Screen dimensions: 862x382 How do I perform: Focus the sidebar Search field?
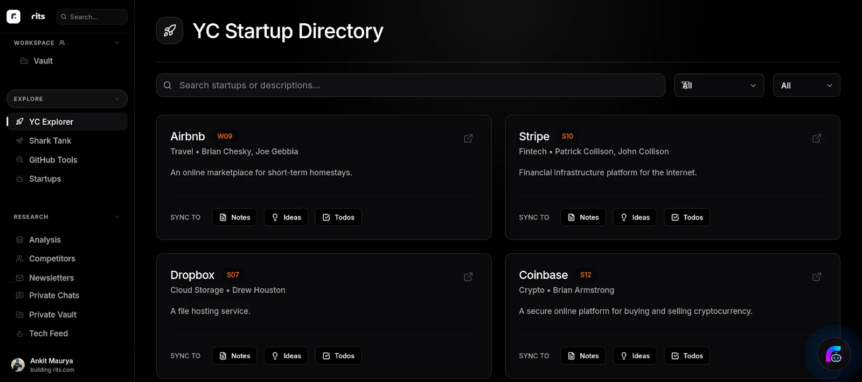tap(92, 17)
